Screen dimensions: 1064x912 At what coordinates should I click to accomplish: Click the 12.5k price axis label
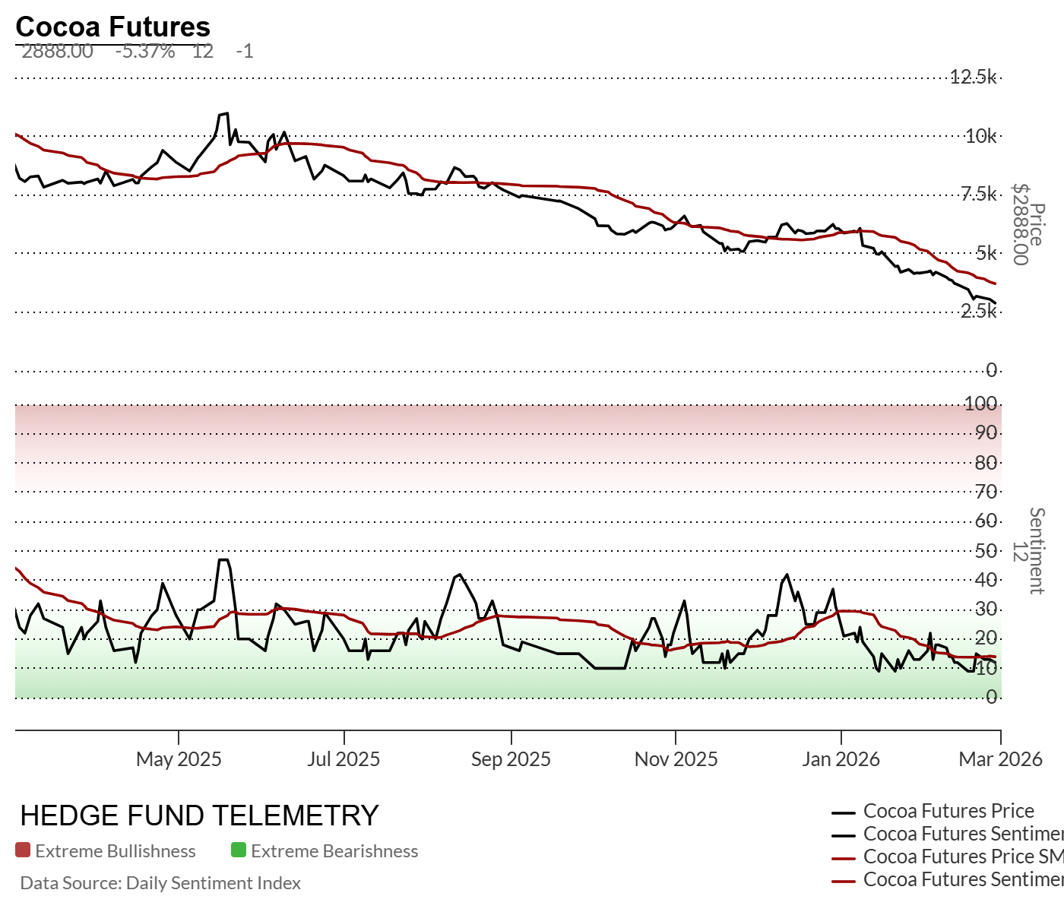[x=973, y=77]
